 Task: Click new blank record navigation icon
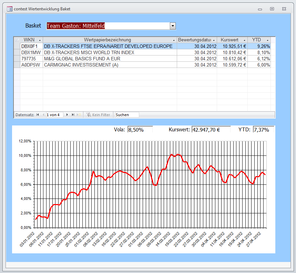tap(79, 114)
